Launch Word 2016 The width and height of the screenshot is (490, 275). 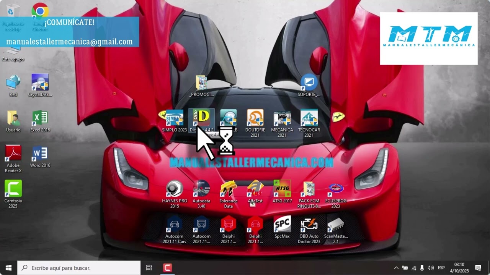[40, 157]
